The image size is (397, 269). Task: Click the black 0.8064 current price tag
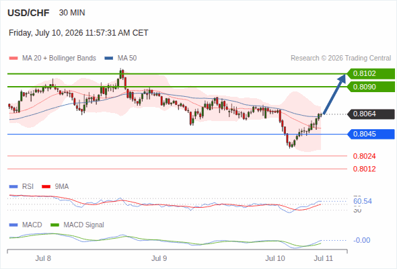(x=371, y=114)
